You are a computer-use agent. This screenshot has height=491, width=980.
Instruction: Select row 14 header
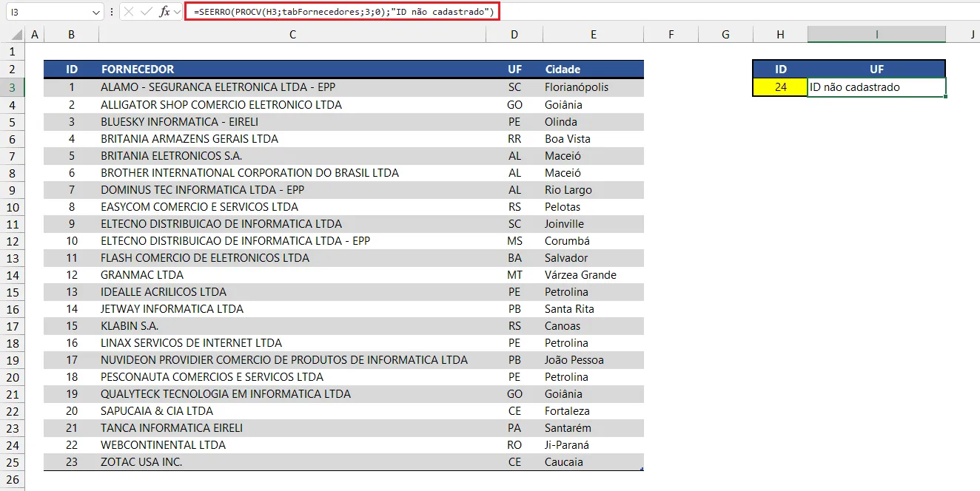[13, 274]
